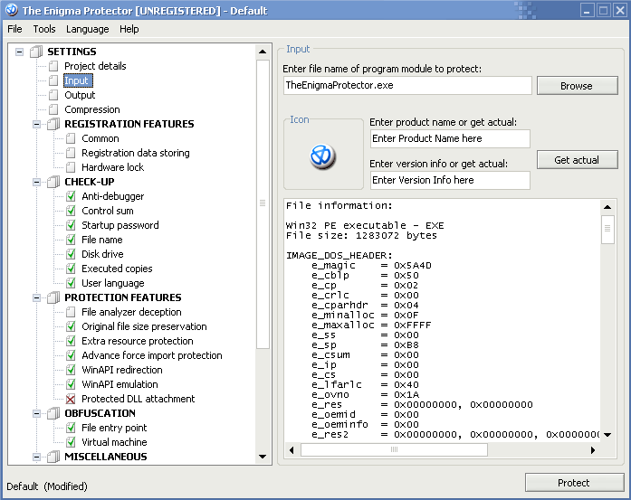The image size is (631, 500).
Task: Toggle the WinAPI redirection checkmark
Action: [71, 370]
